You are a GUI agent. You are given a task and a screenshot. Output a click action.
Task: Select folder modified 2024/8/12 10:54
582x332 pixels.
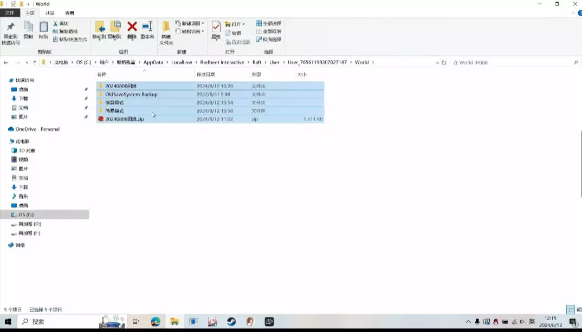click(x=210, y=102)
